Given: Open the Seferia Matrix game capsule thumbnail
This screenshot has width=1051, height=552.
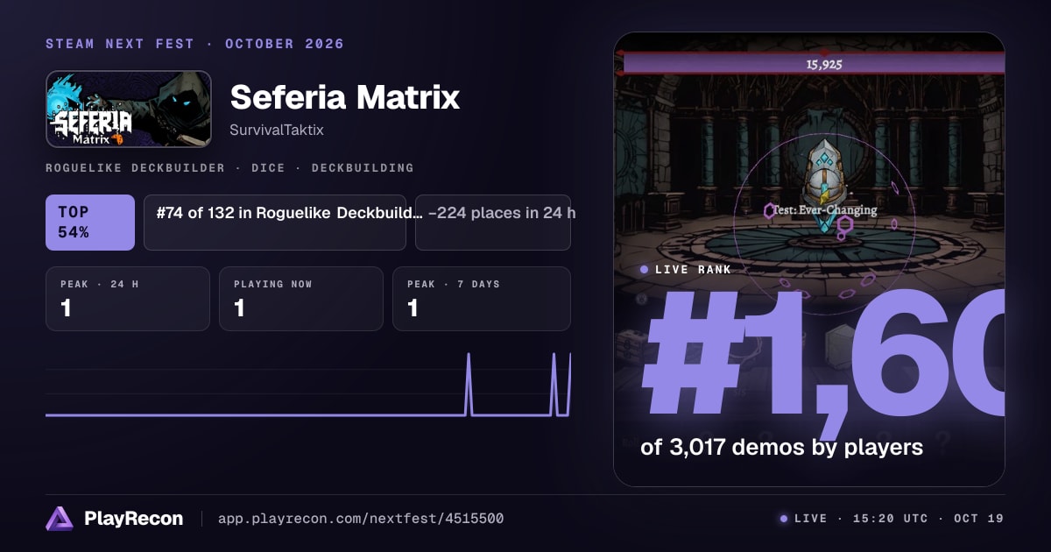Looking at the screenshot, I should tap(129, 110).
